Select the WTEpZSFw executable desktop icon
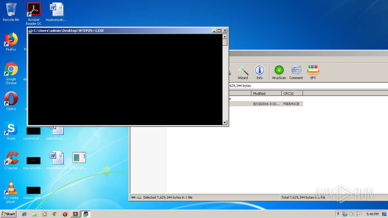 79,160
